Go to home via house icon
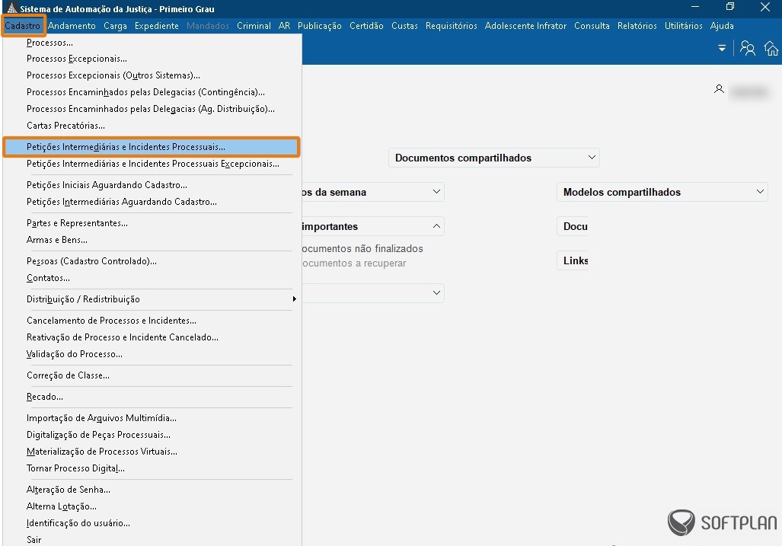This screenshot has width=782, height=546. (771, 49)
